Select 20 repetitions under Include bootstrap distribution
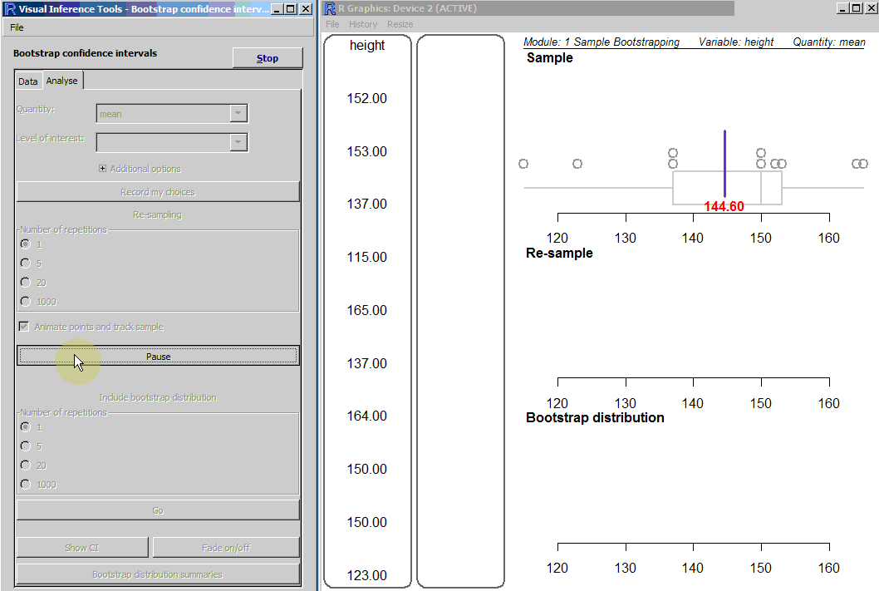The width and height of the screenshot is (879, 591). 25,465
